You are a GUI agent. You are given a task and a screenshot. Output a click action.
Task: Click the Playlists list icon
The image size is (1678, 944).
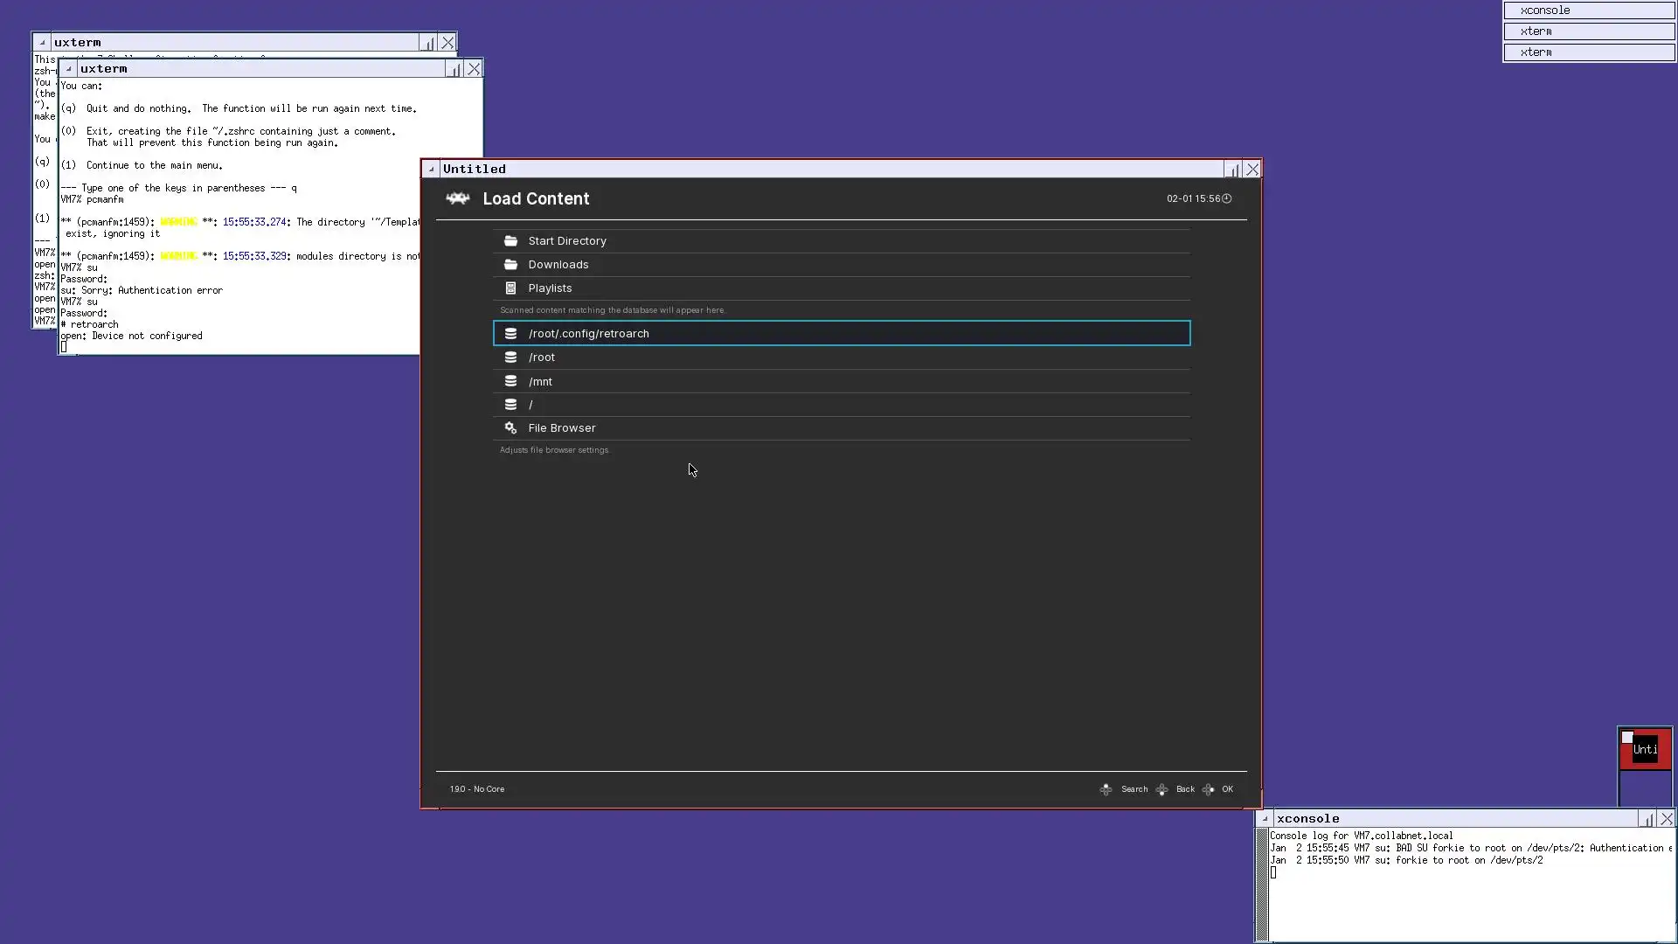pos(510,288)
